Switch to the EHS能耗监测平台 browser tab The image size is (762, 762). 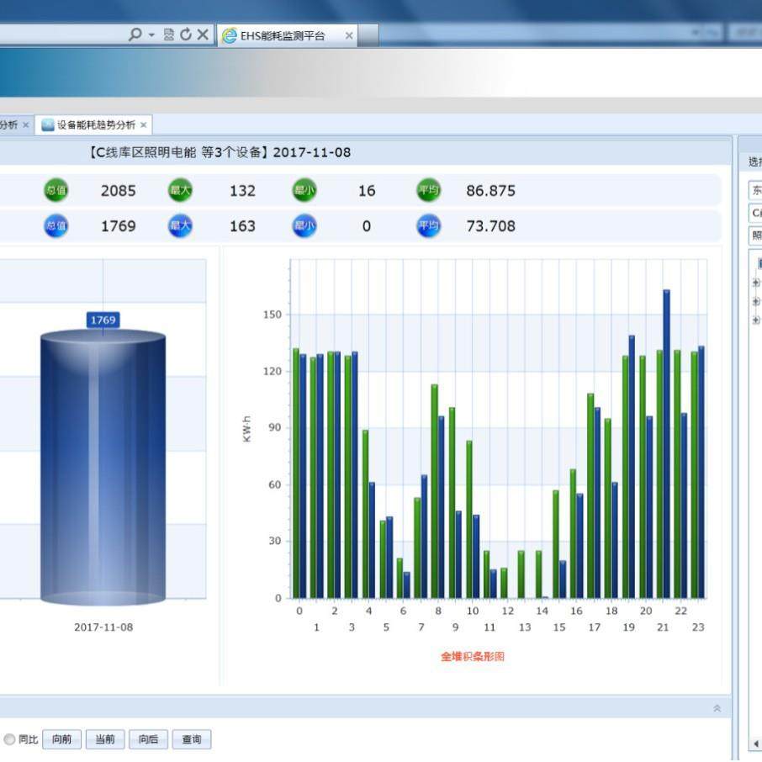coord(287,35)
